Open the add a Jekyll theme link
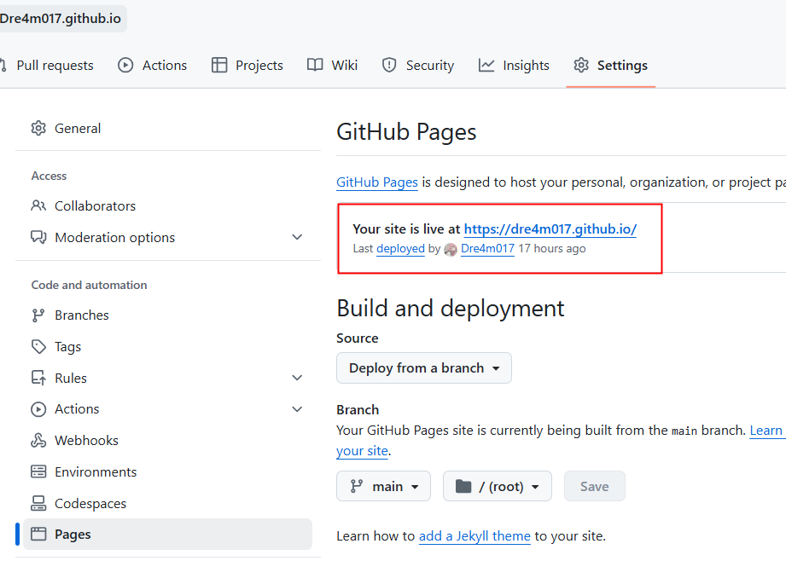 click(x=475, y=536)
